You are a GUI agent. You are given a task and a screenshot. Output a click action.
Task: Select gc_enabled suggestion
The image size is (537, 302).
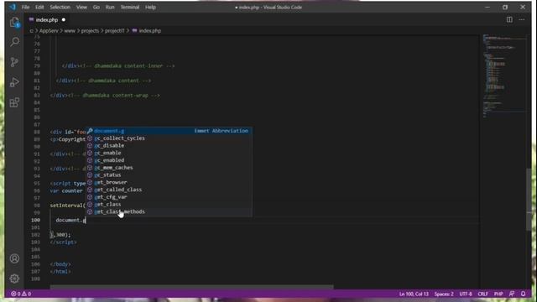tap(169, 160)
